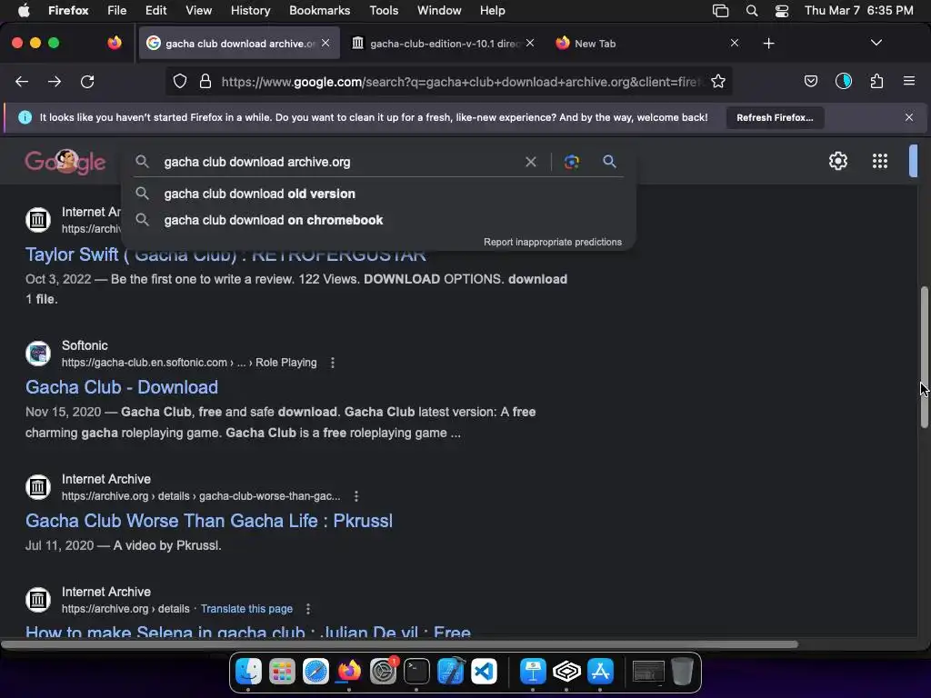
Task: Dismiss the Firefox refresh notification bar
Action: click(x=909, y=117)
